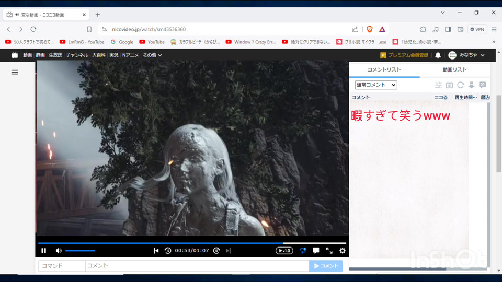The image size is (502, 282).
Task: Adjust the volume slider
Action: [x=80, y=251]
